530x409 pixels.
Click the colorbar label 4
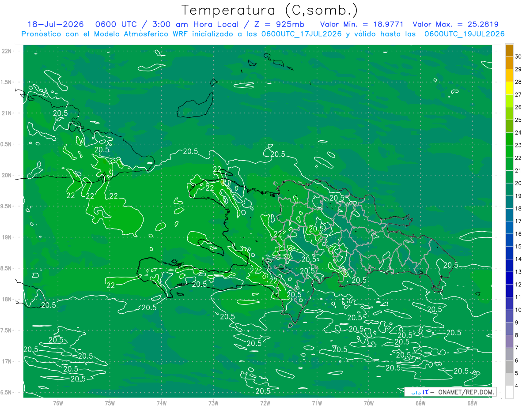click(x=517, y=386)
